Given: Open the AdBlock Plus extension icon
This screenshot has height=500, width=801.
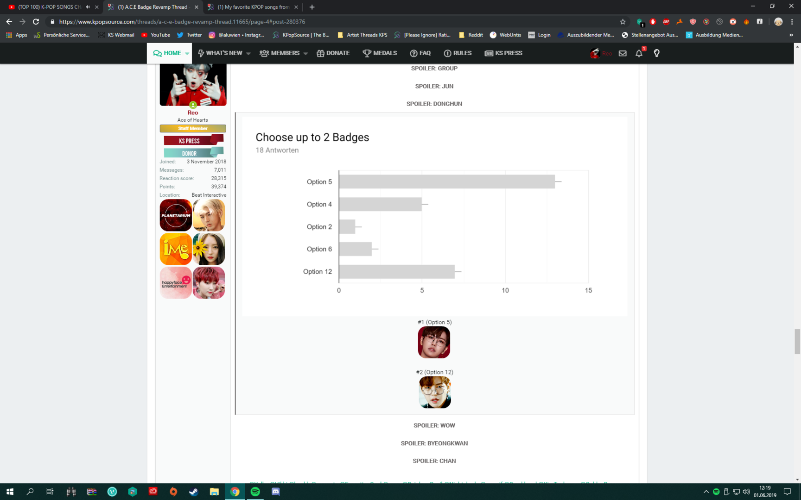Looking at the screenshot, I should pyautogui.click(x=666, y=22).
